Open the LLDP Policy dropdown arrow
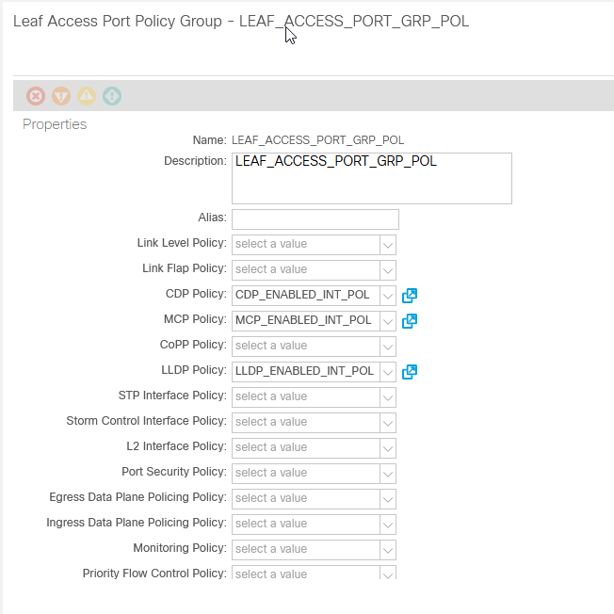Viewport: 614px width, 614px height. tap(387, 372)
